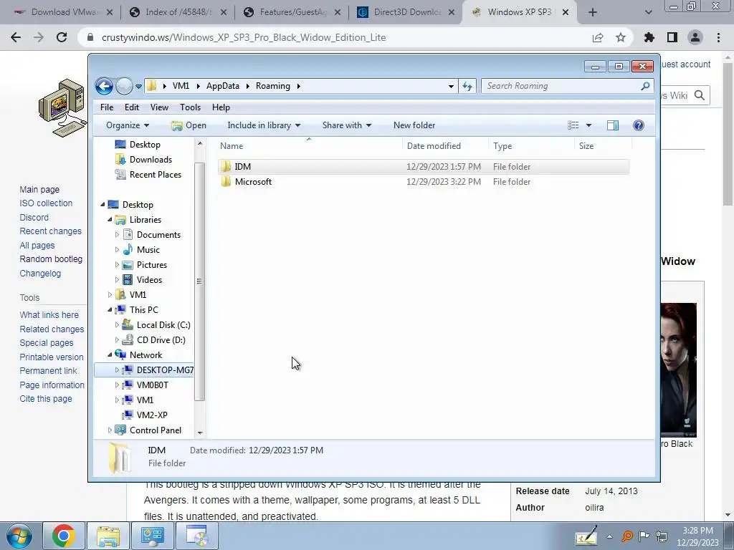Click the Explorer forward navigation arrow
This screenshot has height=550, width=734.
coord(124,87)
